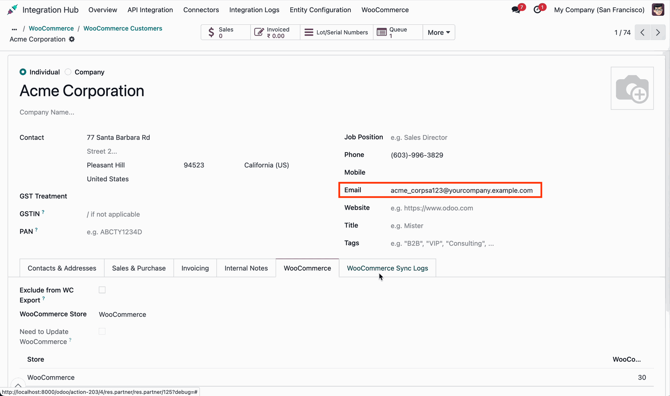This screenshot has width=670, height=396.
Task: Toggle Exclude from WC Export checkbox
Action: tap(102, 290)
